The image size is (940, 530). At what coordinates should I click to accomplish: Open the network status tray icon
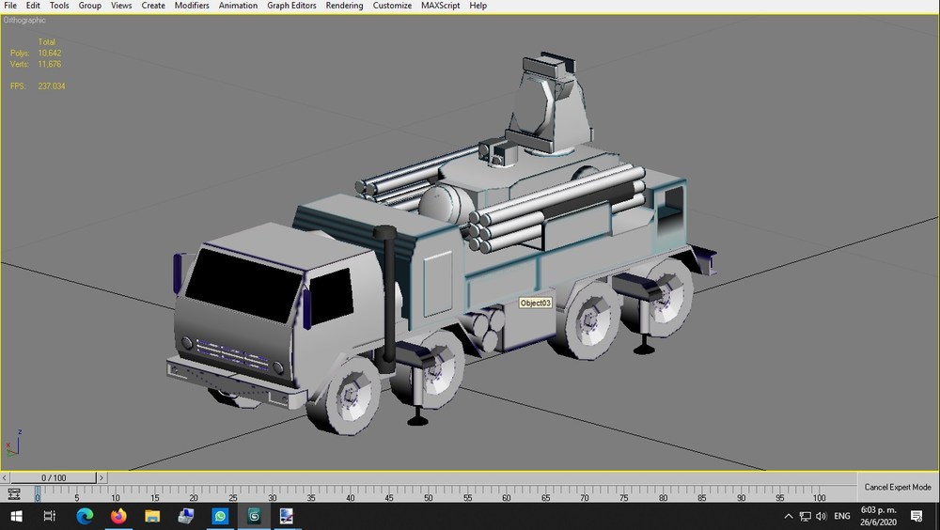806,516
